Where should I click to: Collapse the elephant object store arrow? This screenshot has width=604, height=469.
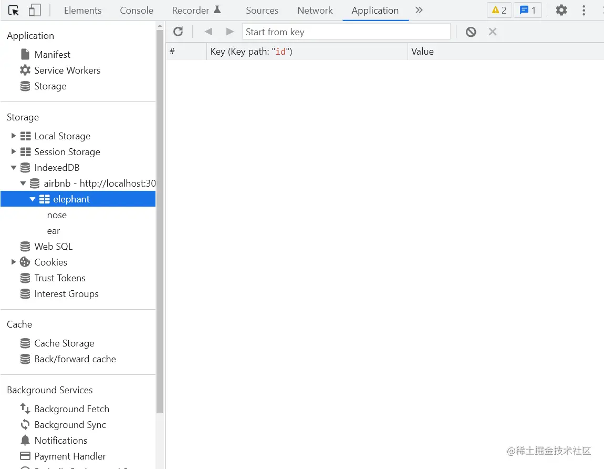33,199
